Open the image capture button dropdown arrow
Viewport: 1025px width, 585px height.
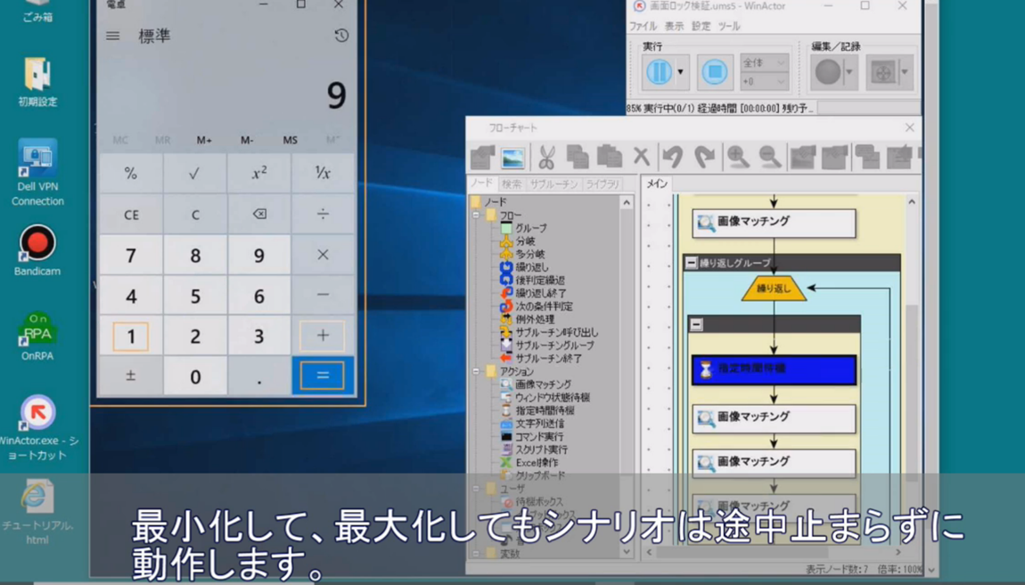click(x=906, y=72)
